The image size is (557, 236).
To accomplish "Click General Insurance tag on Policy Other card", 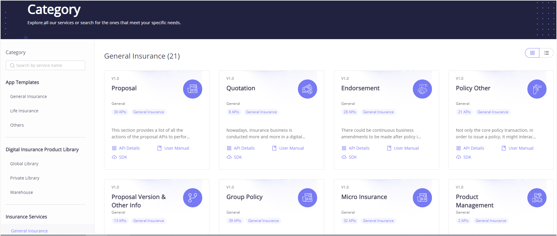I will [493, 112].
